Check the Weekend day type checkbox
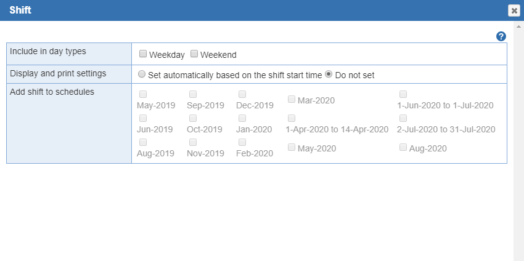Screen dimensions: 524x261 tap(194, 54)
